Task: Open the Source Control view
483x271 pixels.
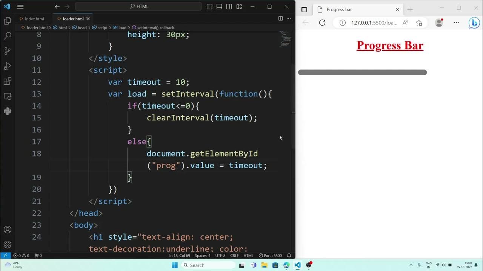Action: tap(7, 51)
